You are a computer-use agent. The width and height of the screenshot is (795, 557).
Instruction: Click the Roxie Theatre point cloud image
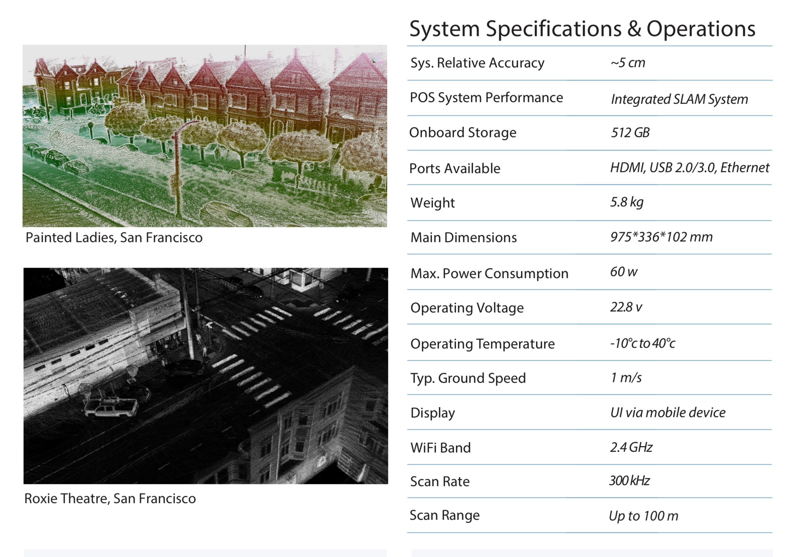click(x=206, y=375)
